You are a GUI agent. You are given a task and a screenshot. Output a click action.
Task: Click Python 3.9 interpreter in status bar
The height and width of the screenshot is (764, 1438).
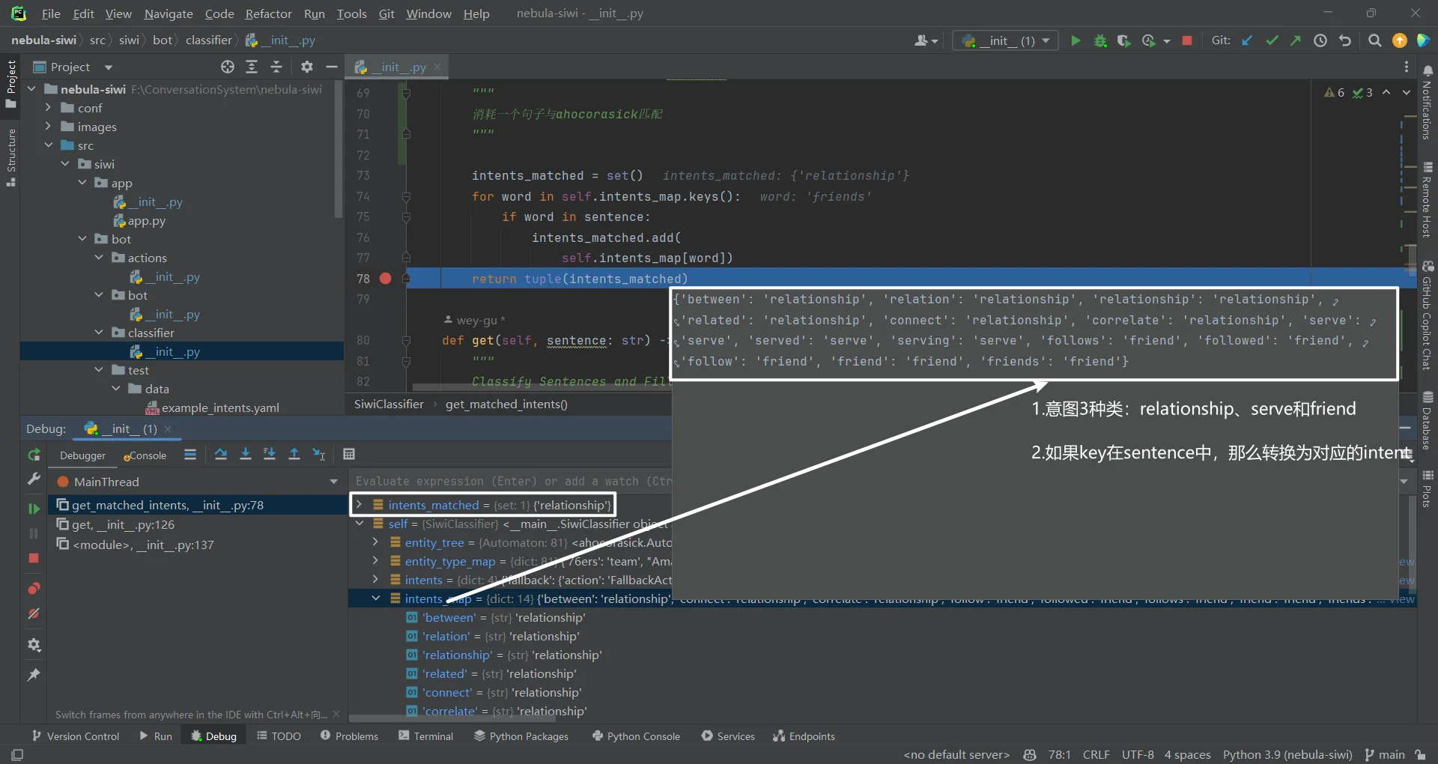(x=1287, y=754)
